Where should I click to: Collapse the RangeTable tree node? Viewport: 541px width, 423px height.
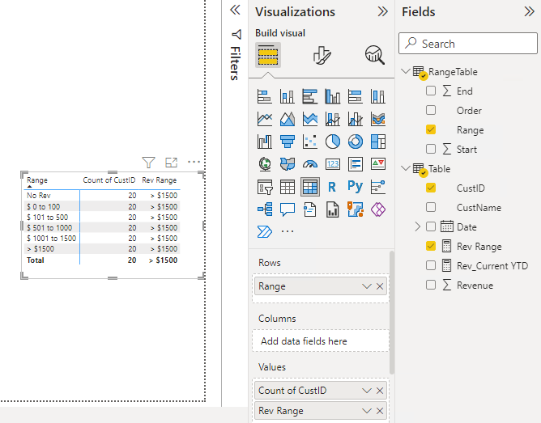pyautogui.click(x=406, y=71)
